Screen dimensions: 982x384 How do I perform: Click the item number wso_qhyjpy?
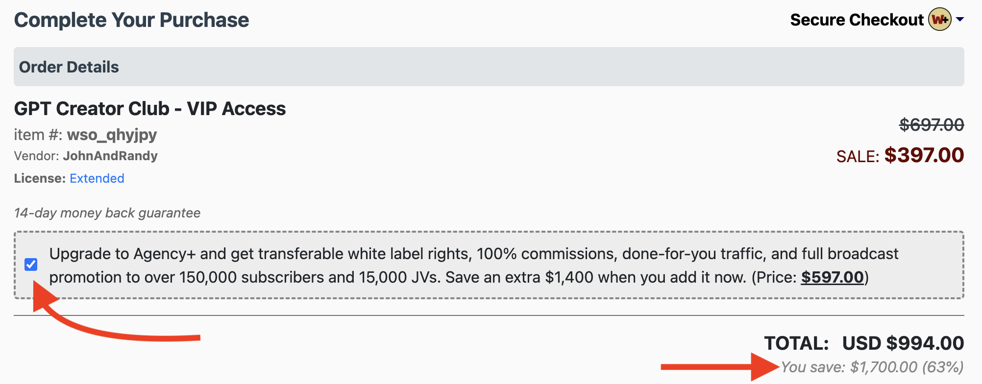112,134
